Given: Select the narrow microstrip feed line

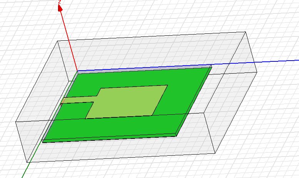Looking at the screenshot, I should tap(80, 100).
